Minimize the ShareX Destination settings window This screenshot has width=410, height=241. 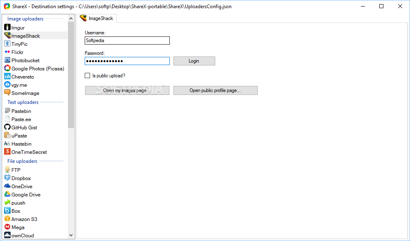pos(363,6)
